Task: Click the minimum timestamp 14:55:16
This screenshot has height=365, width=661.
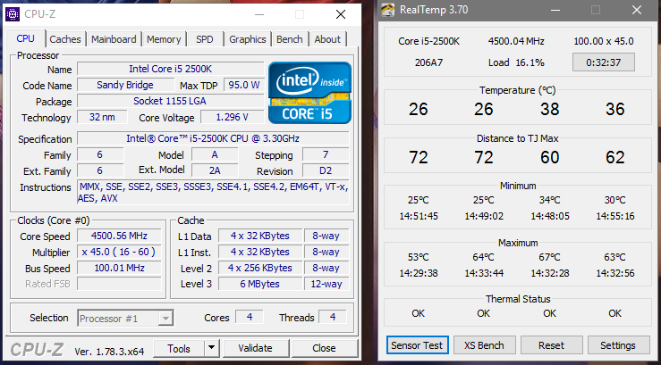Action: [x=615, y=216]
